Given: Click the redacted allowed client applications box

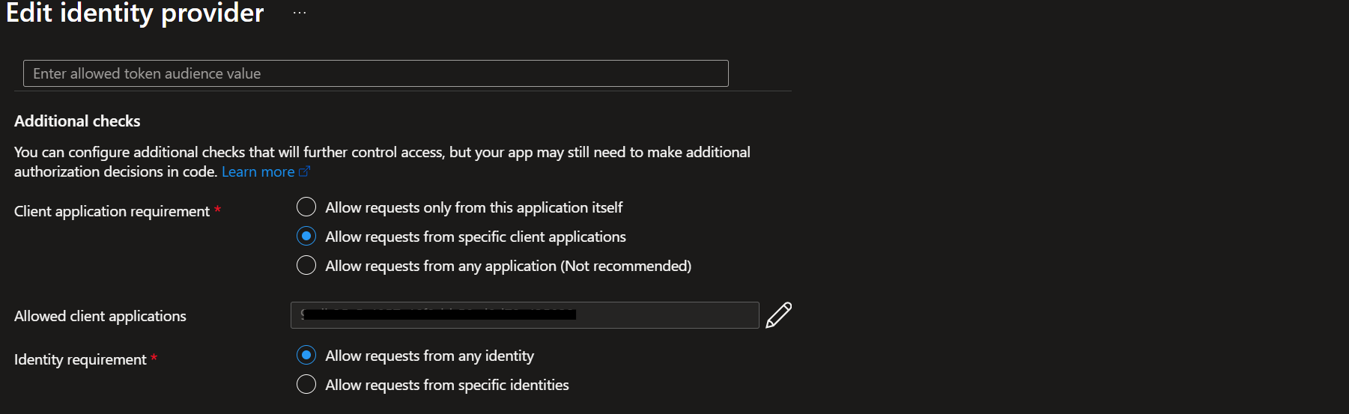Looking at the screenshot, I should coord(524,315).
